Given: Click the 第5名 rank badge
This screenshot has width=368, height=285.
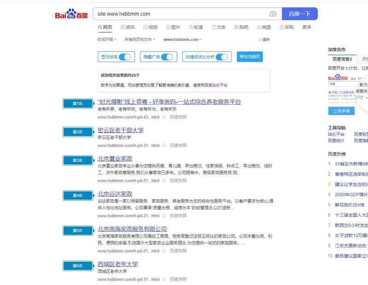Looking at the screenshot, I should click(x=78, y=231).
